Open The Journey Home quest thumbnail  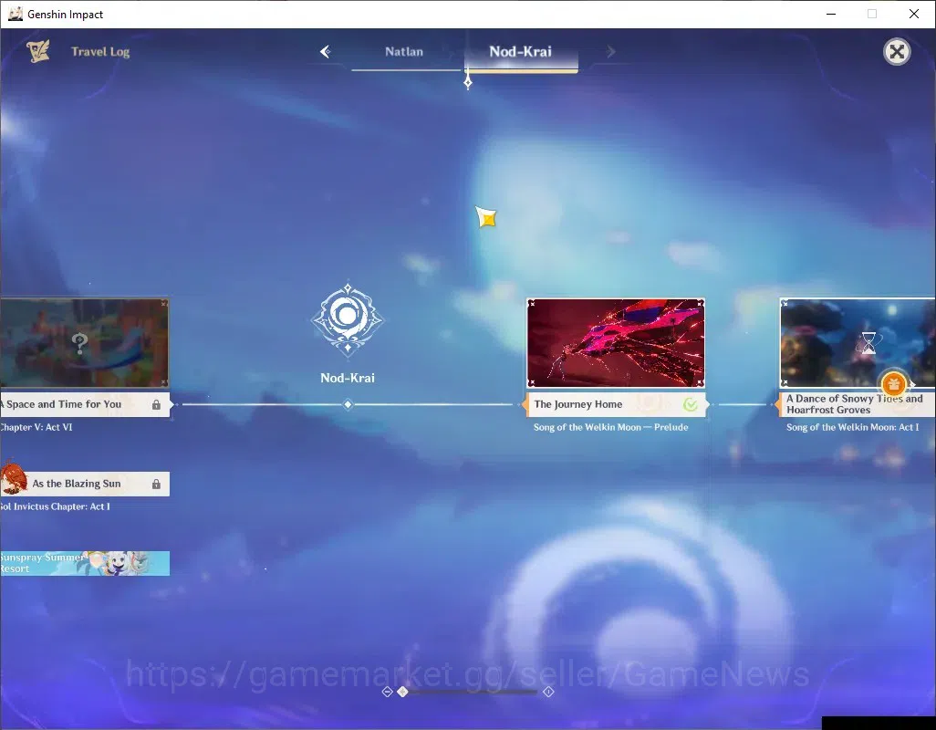tap(616, 342)
